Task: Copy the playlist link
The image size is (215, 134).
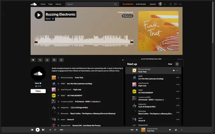Action: (54, 60)
